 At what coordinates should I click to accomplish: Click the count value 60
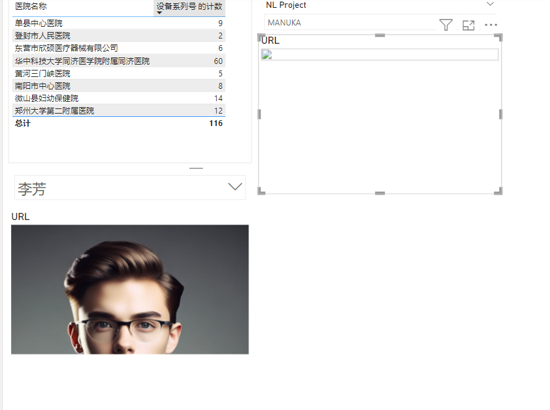pos(218,61)
